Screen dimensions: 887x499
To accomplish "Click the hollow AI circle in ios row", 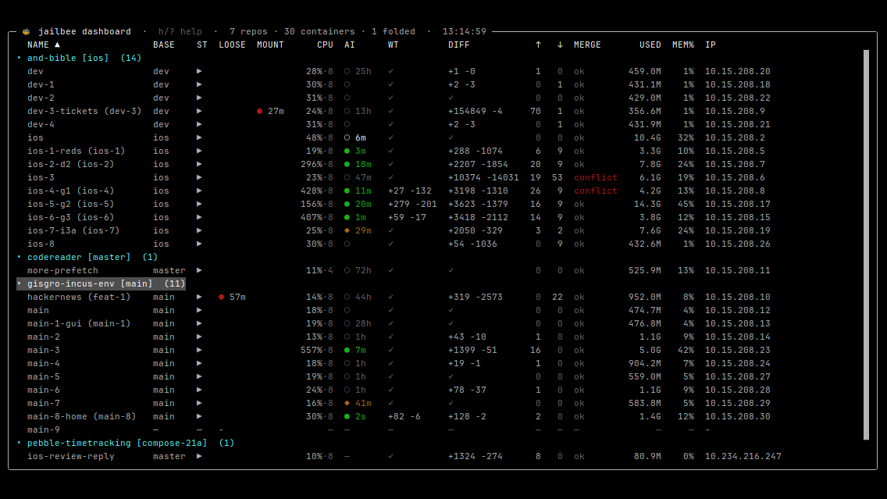I will tap(347, 137).
